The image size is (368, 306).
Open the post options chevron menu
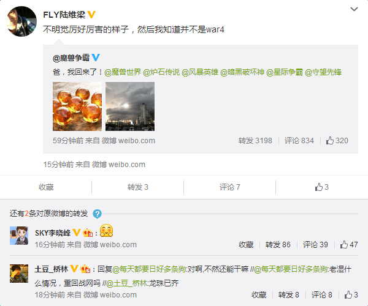coord(354,9)
